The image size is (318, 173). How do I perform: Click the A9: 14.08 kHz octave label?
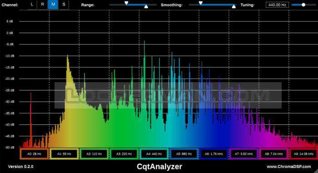[x=303, y=154]
